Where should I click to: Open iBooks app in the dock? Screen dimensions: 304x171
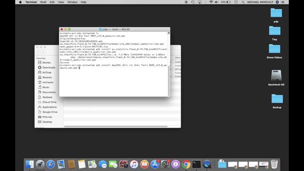coord(144,164)
